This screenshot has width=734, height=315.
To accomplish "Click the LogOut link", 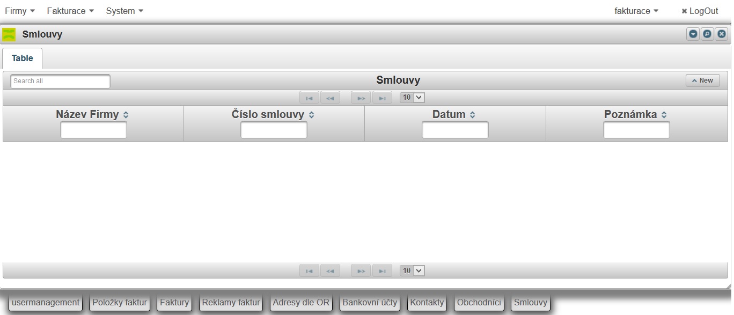I will pyautogui.click(x=700, y=11).
